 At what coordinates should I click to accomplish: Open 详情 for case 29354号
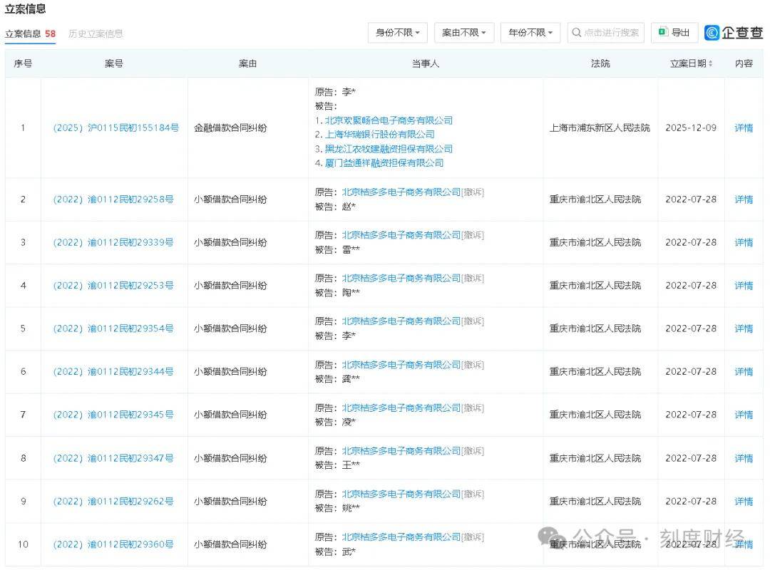point(744,328)
